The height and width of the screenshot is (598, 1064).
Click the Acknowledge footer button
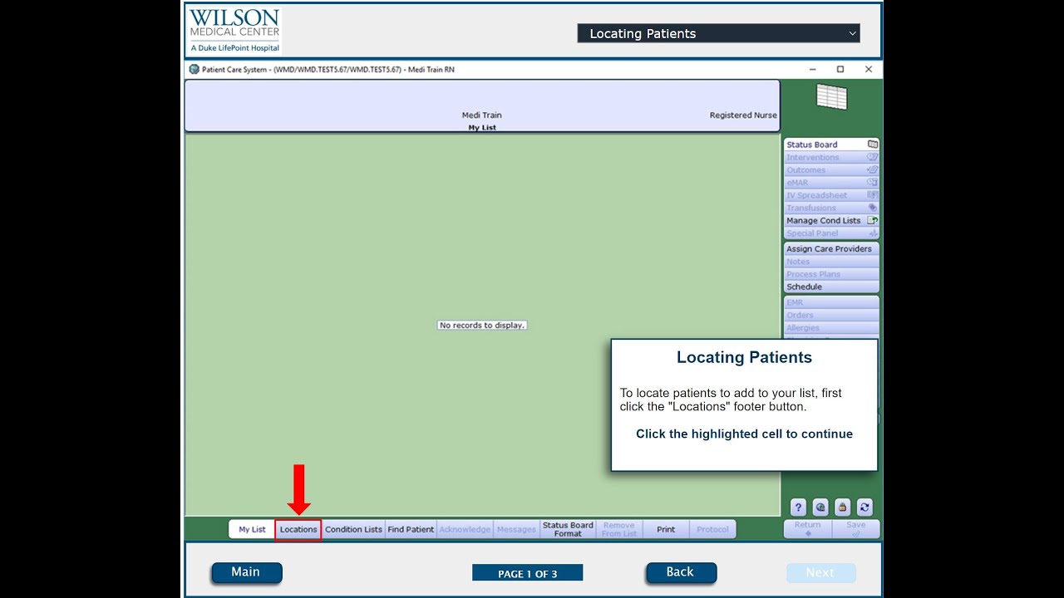[465, 530]
